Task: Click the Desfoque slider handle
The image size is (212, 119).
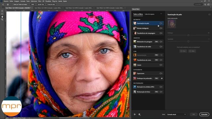Action: [188, 35]
